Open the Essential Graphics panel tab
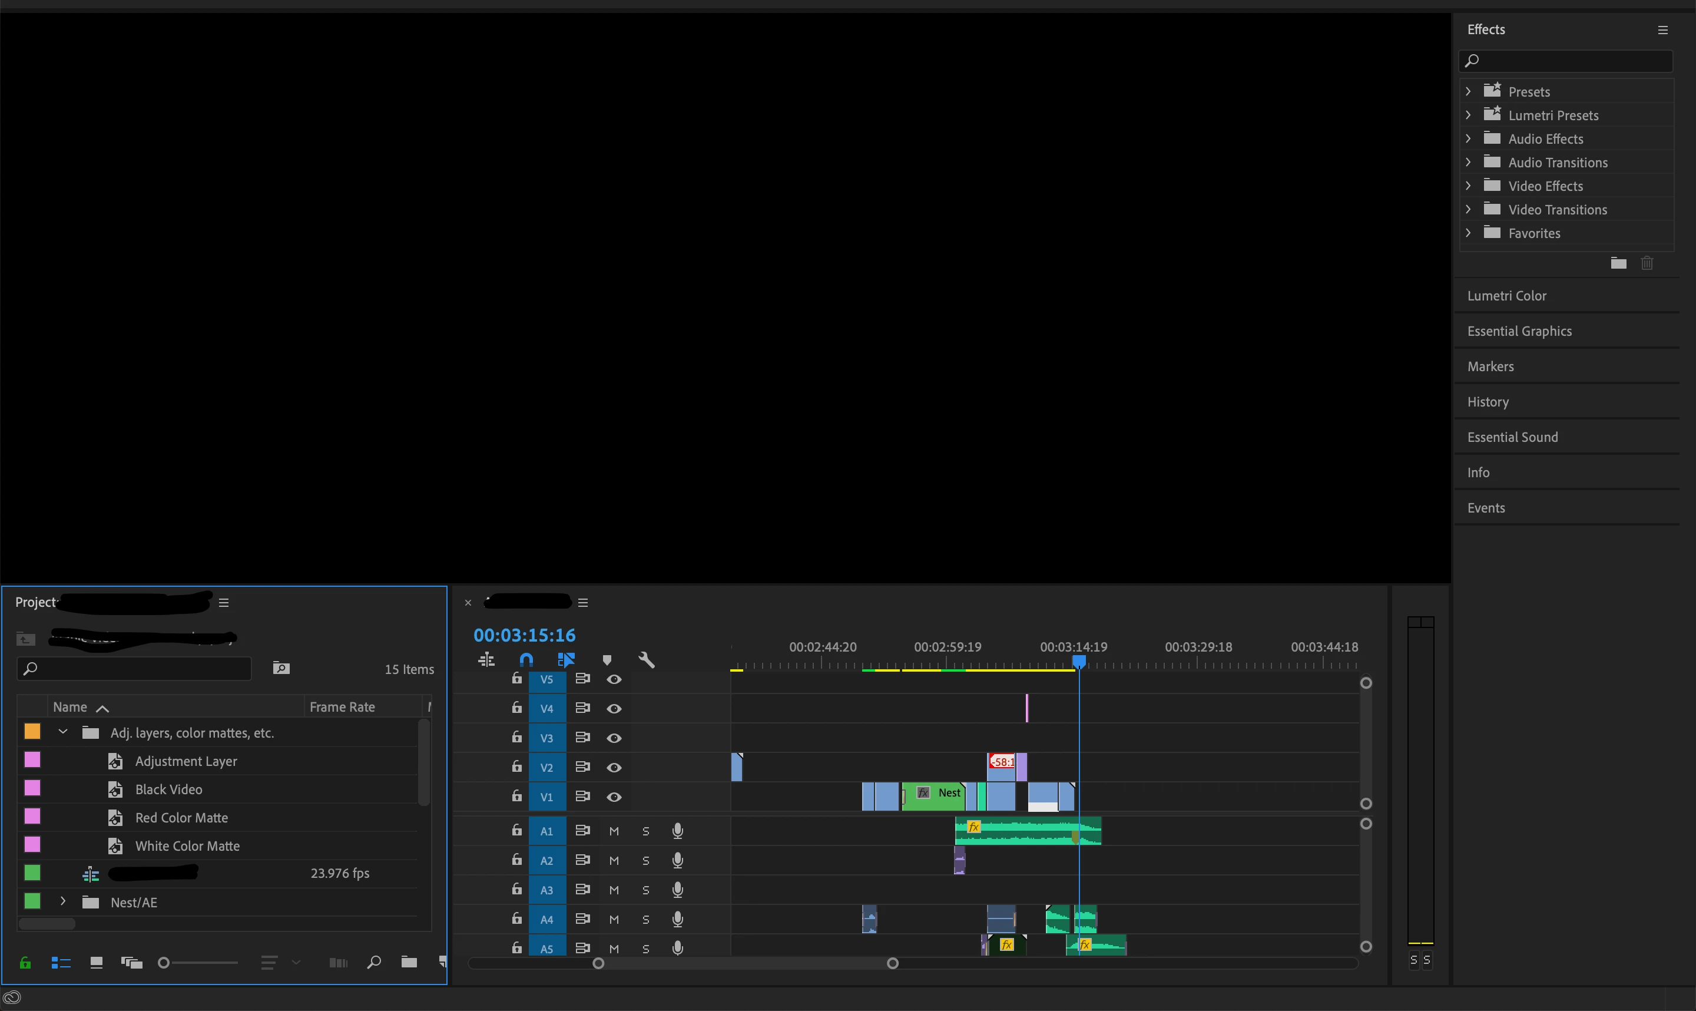This screenshot has height=1011, width=1696. [x=1519, y=331]
